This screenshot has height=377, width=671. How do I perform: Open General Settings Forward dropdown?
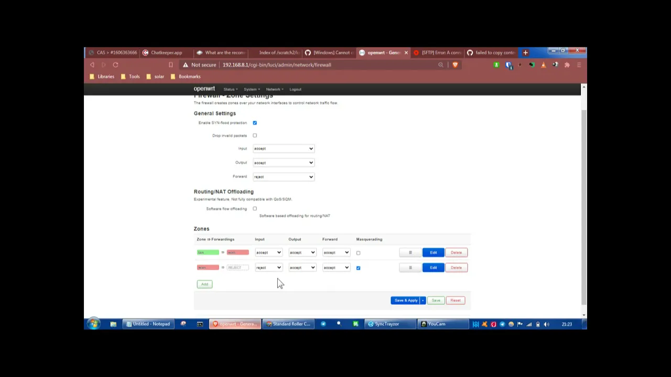(284, 177)
